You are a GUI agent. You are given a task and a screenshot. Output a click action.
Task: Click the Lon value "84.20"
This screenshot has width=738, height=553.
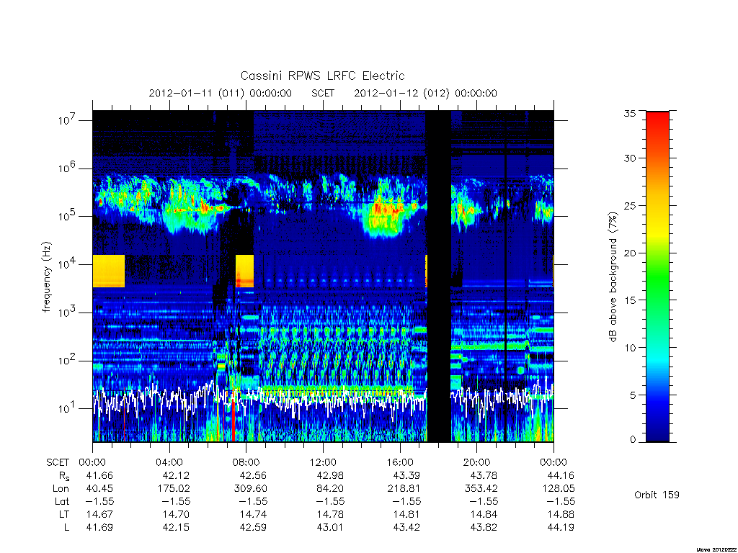(x=330, y=489)
